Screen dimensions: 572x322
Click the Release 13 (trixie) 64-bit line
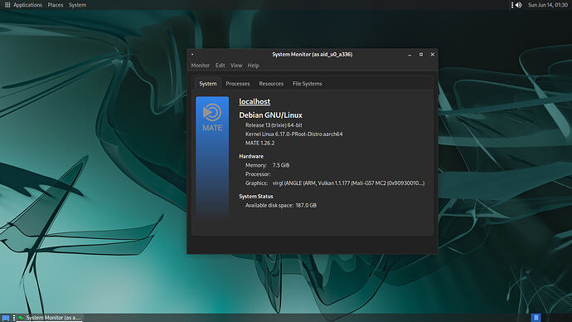(274, 124)
